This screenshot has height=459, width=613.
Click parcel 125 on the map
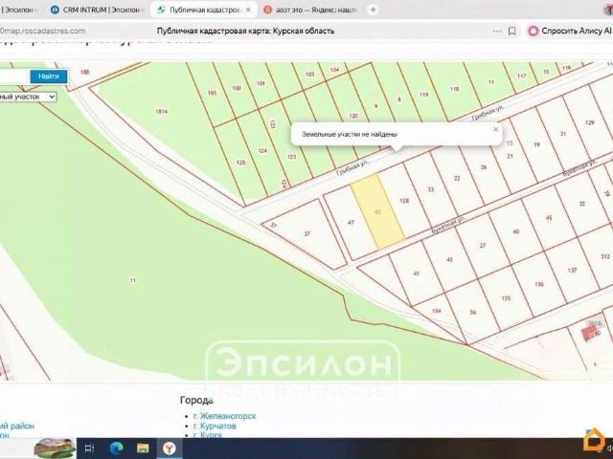tap(240, 162)
